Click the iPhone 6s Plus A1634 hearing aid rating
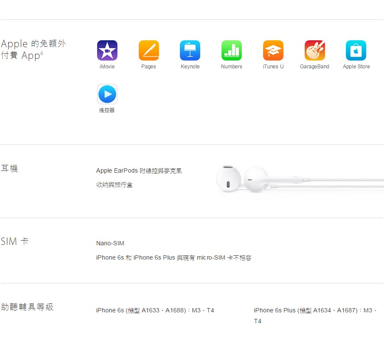 click(315, 315)
